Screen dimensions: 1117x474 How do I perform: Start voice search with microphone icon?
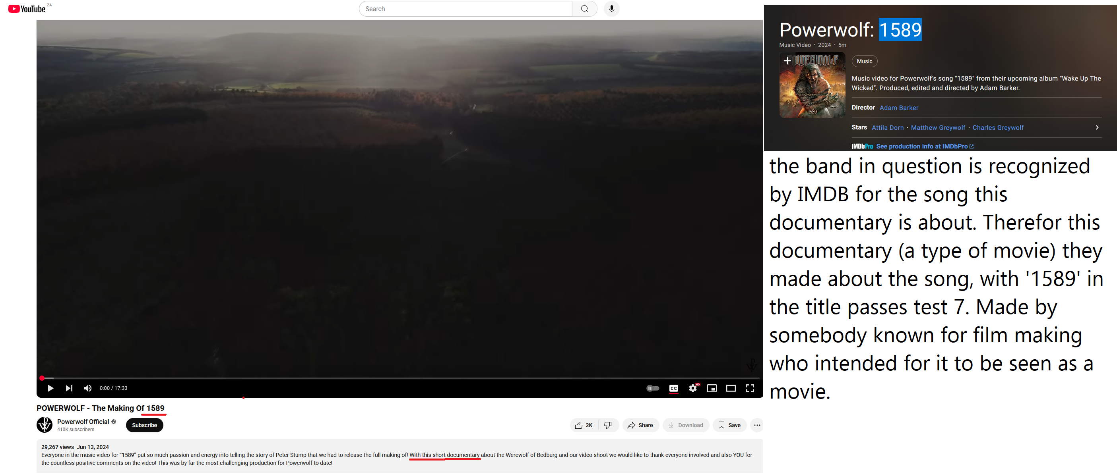coord(611,9)
